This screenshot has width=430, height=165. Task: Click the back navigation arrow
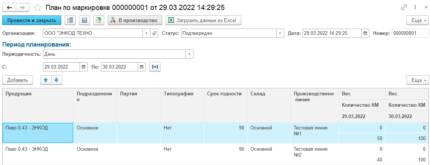point(9,7)
